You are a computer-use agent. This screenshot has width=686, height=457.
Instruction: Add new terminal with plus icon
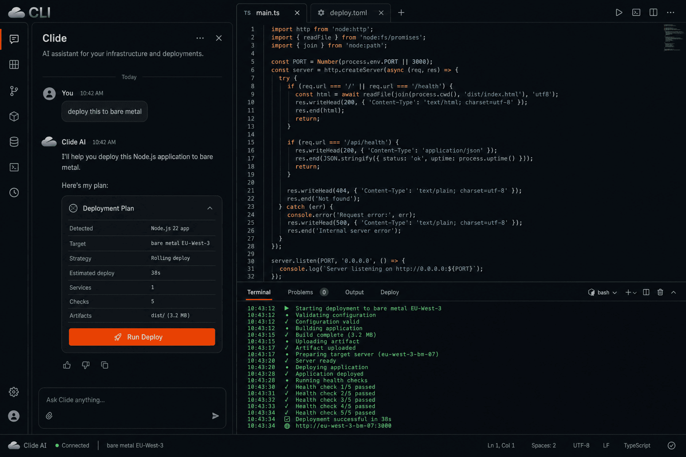click(628, 292)
